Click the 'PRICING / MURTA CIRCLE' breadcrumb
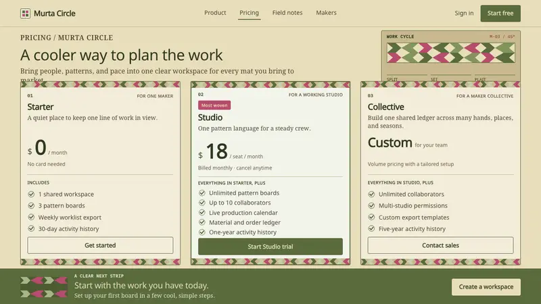 point(66,38)
